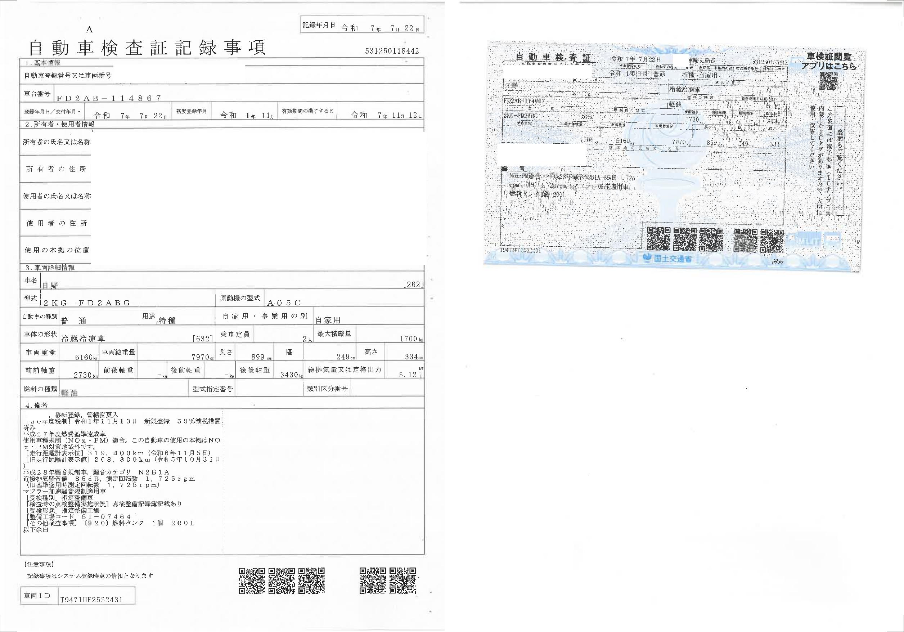Click number 531250118442 under the record date
Viewport: 904px width, 632px height.
click(x=392, y=51)
